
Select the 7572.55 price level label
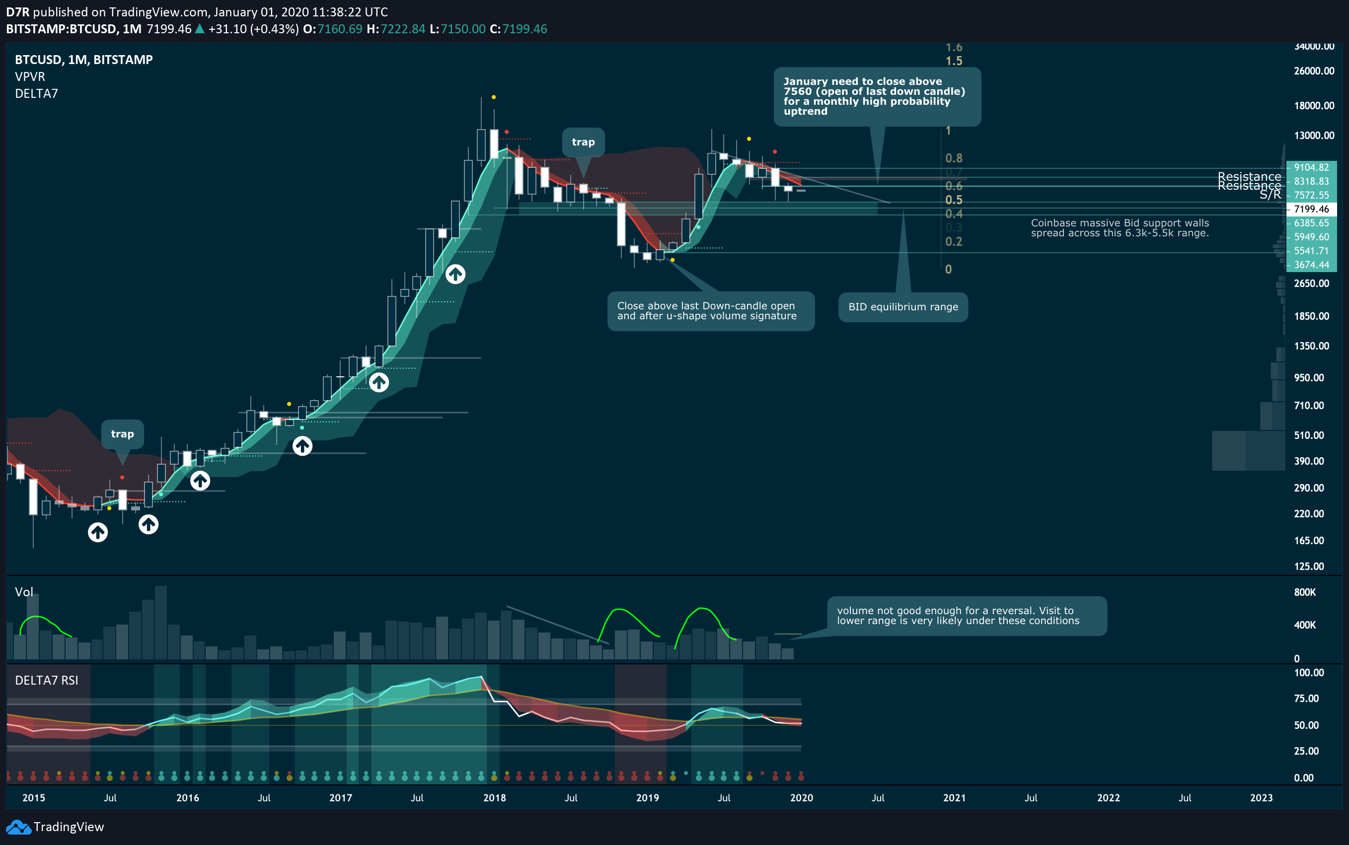coord(1311,196)
